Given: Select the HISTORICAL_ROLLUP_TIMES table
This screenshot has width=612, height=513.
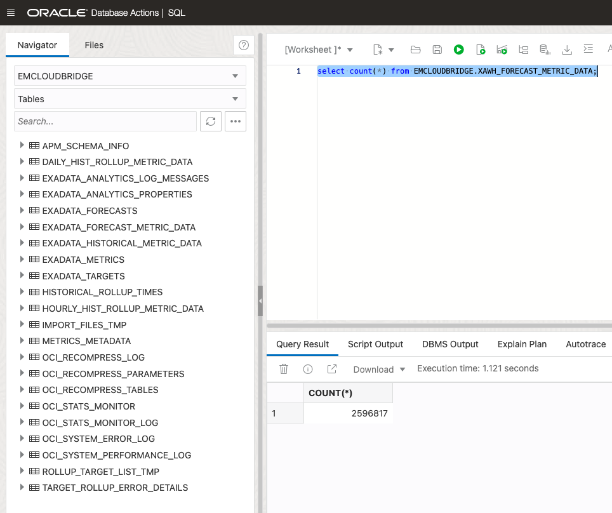Looking at the screenshot, I should [x=102, y=292].
